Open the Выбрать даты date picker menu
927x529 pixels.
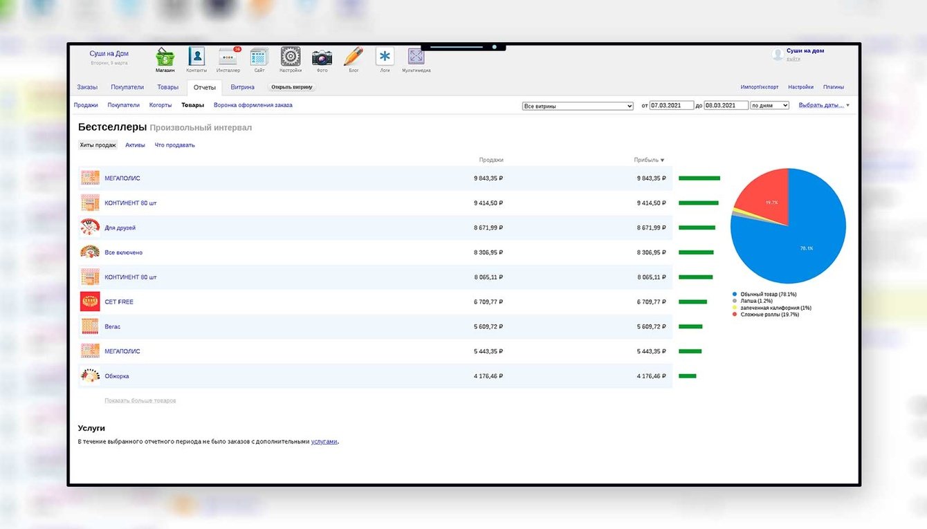824,106
